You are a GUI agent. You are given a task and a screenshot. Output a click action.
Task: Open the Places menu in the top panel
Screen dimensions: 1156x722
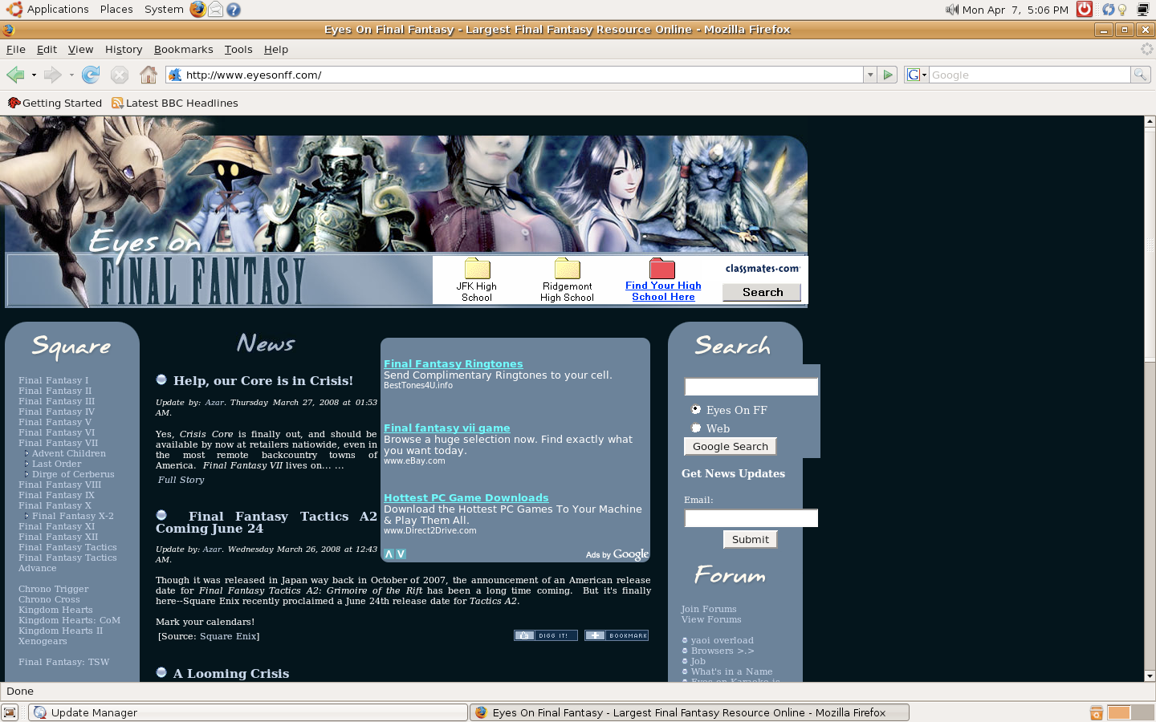[x=116, y=10]
